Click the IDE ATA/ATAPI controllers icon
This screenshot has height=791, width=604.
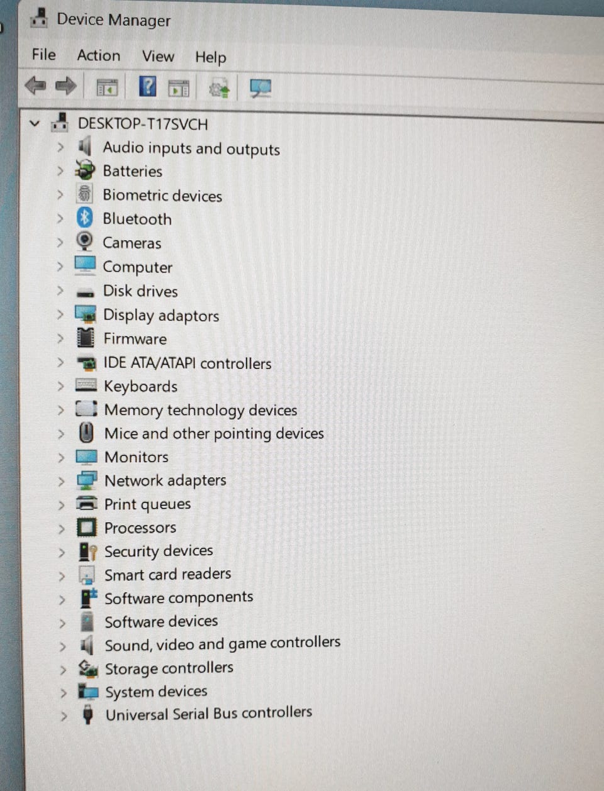(x=86, y=363)
